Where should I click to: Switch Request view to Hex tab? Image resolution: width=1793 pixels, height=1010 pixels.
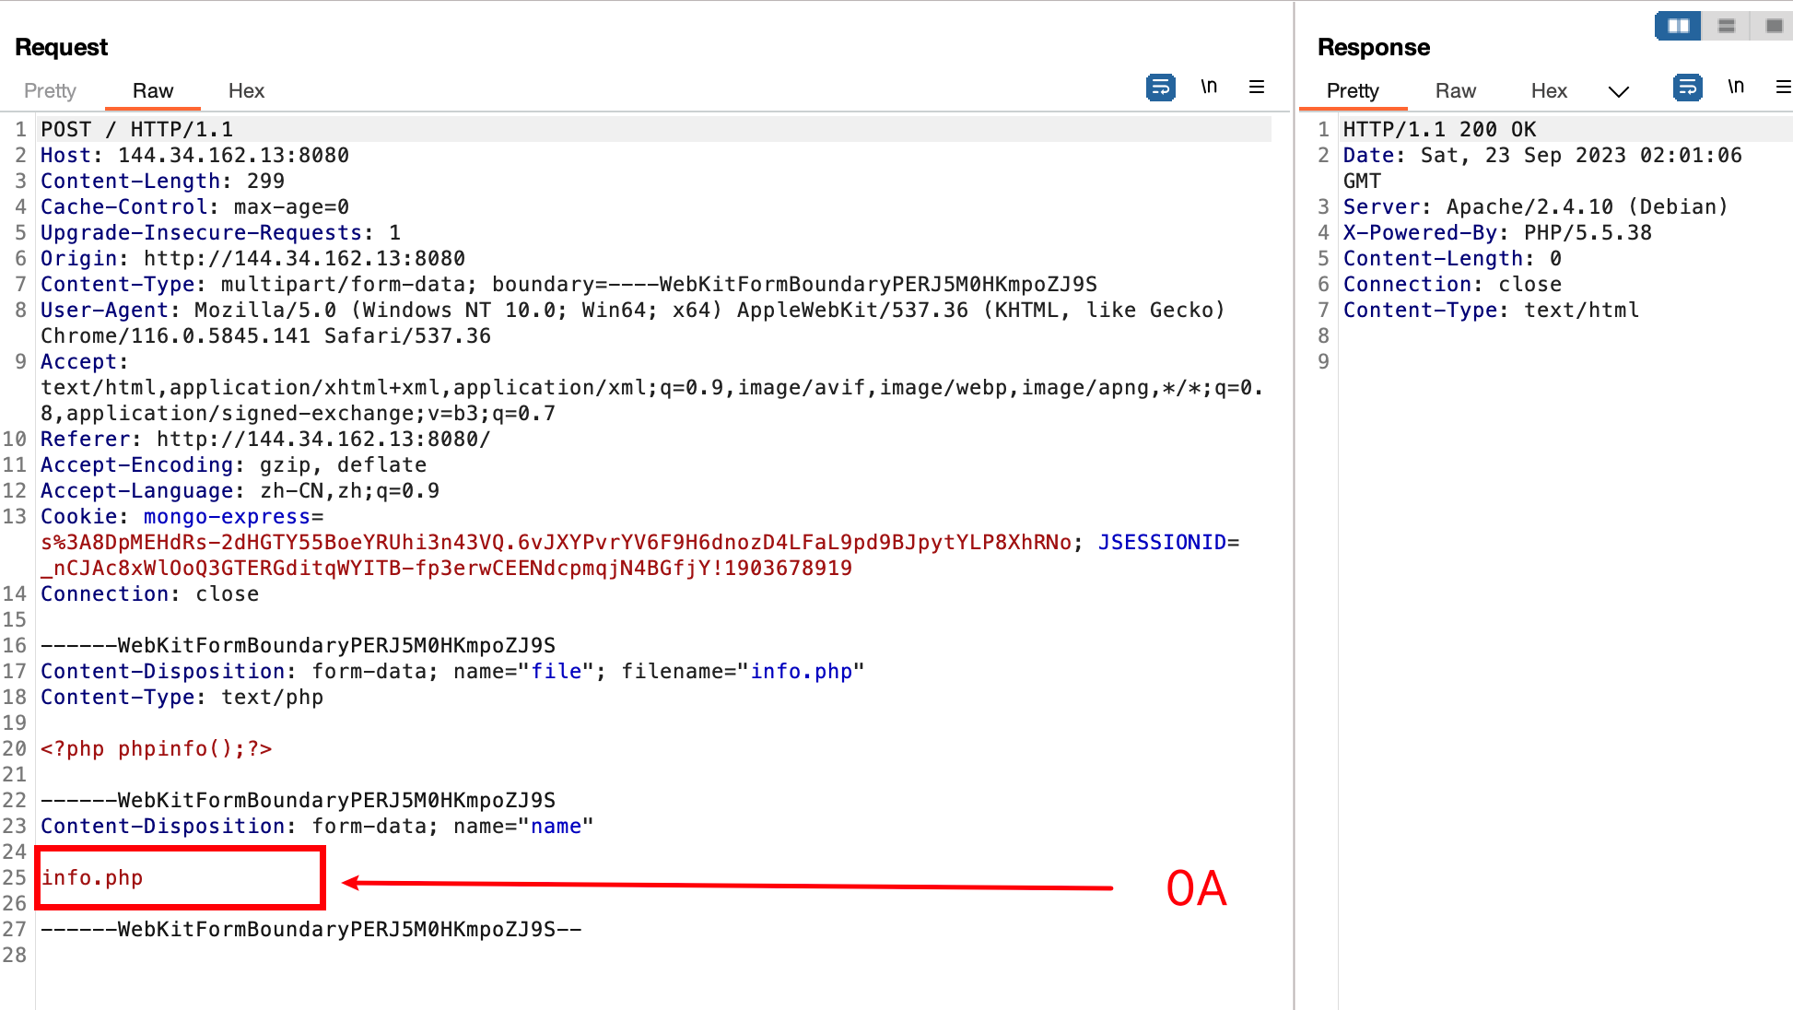(246, 91)
